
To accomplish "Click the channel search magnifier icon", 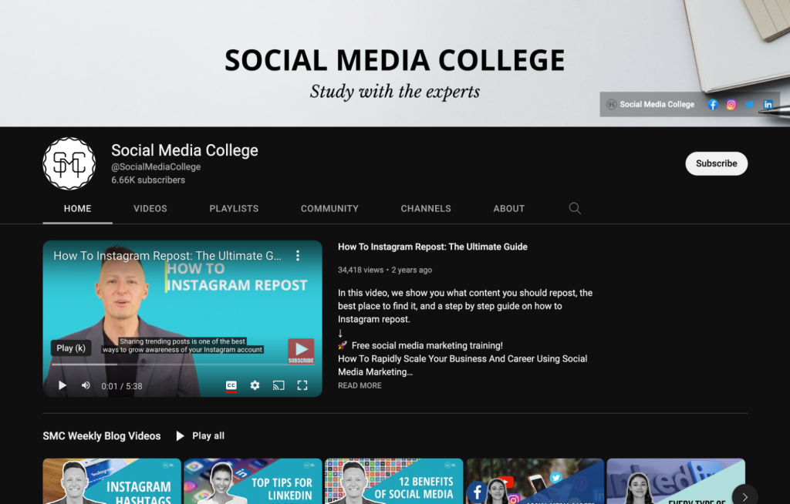I will (x=575, y=208).
